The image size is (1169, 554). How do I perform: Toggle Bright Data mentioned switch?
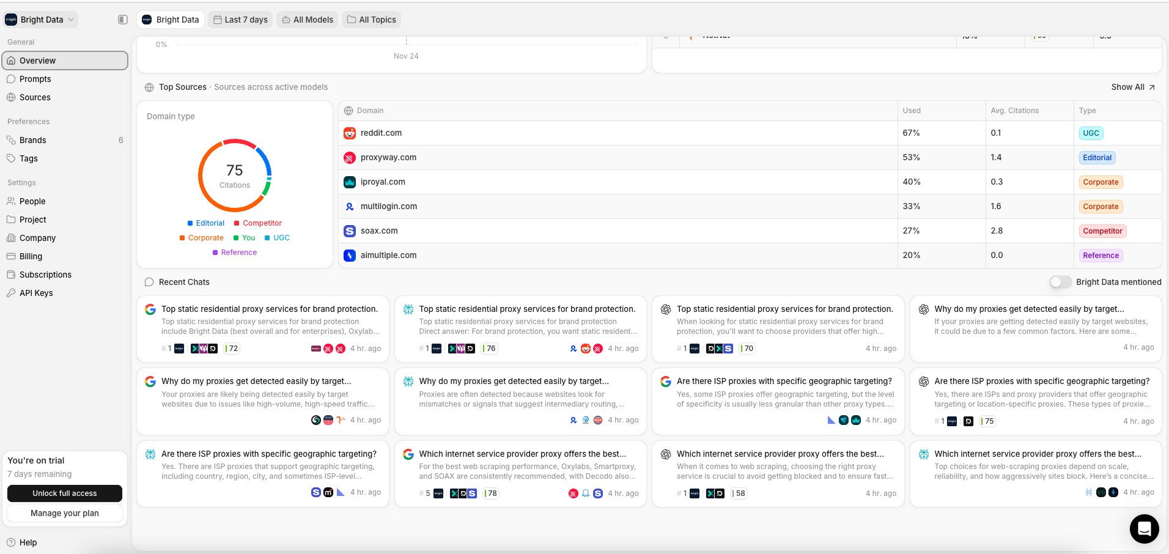[1060, 282]
